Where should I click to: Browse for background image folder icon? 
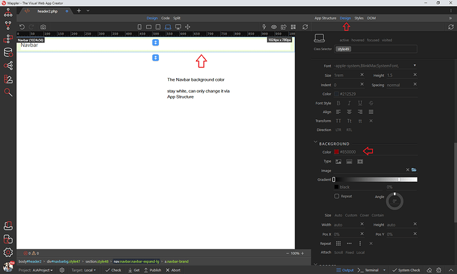[414, 169]
